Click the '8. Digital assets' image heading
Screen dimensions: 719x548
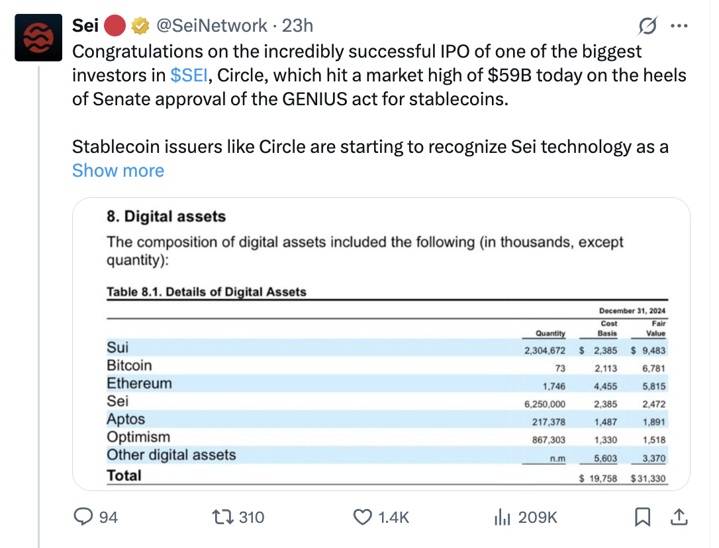click(x=166, y=216)
